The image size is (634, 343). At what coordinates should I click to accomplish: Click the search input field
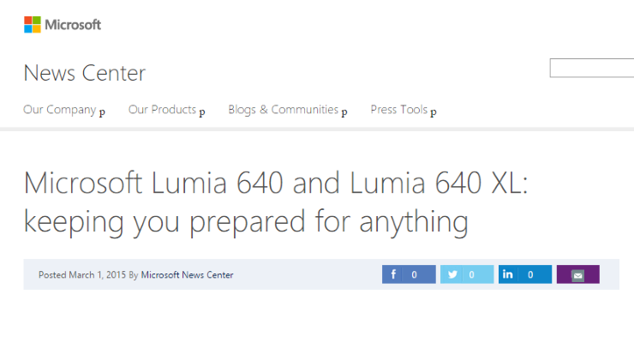tap(591, 69)
